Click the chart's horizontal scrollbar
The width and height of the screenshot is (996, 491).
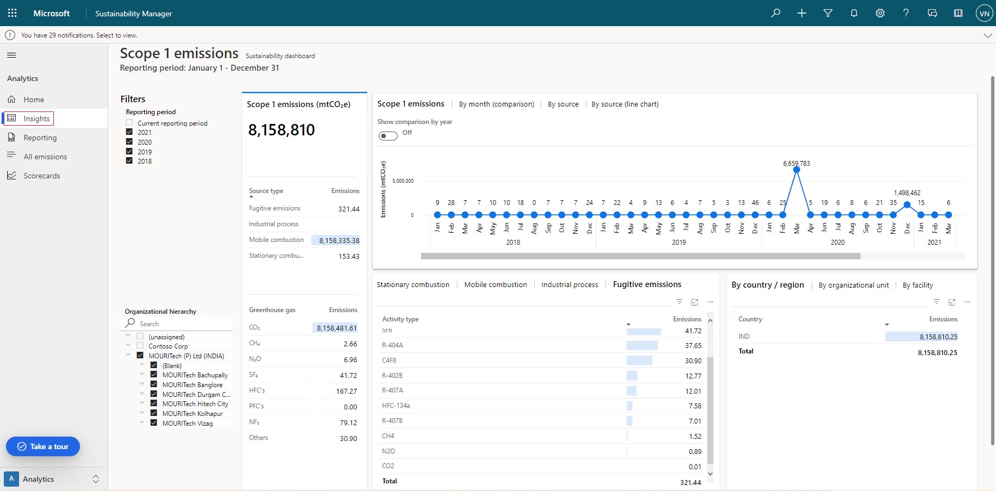(x=640, y=256)
